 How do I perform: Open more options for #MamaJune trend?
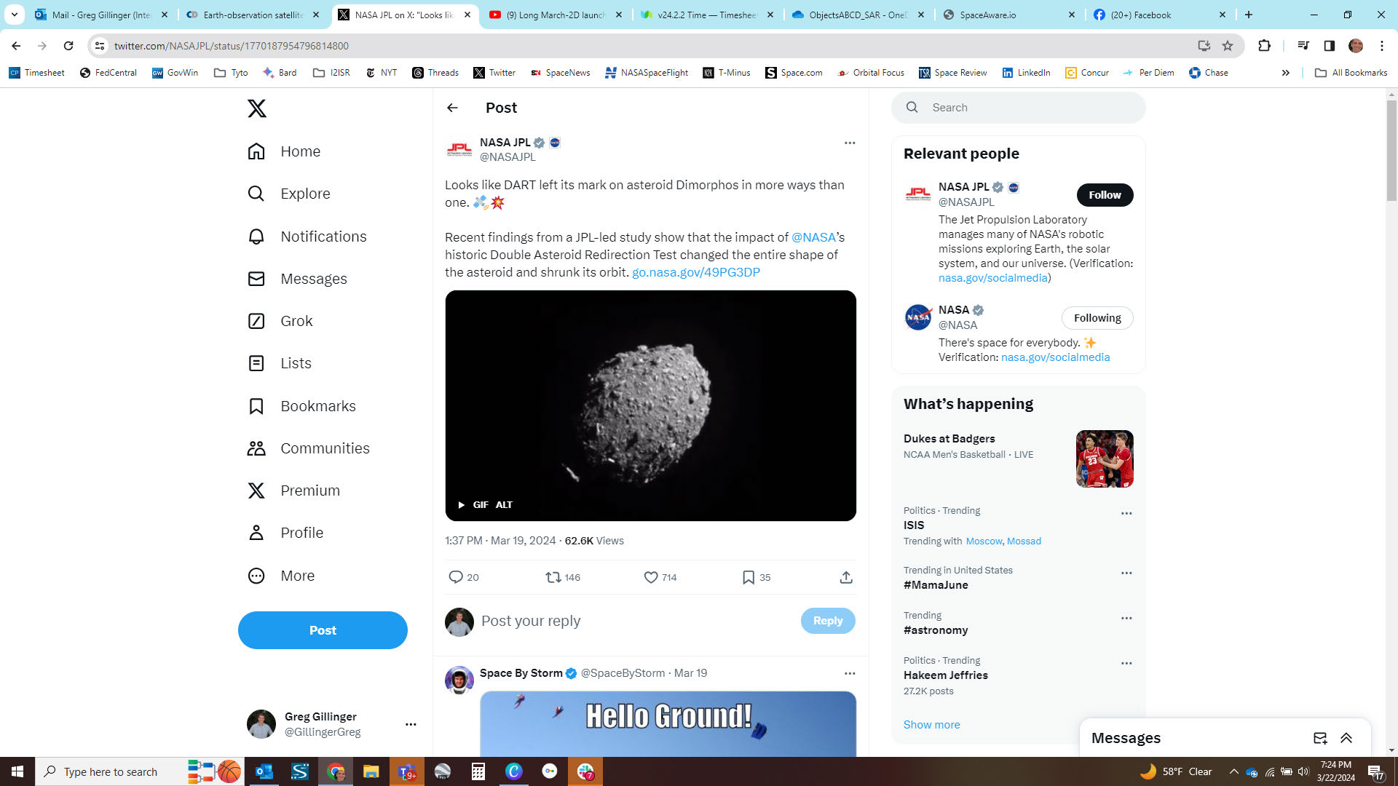pyautogui.click(x=1126, y=573)
